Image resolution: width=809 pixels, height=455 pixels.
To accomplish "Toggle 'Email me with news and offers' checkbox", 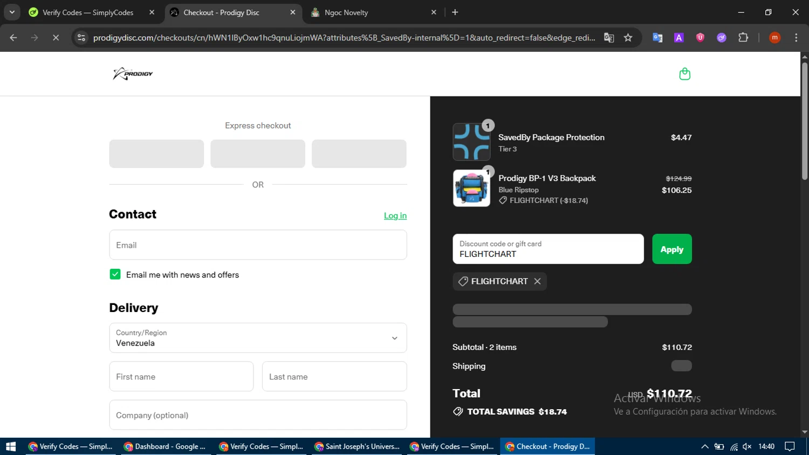I will pos(115,274).
